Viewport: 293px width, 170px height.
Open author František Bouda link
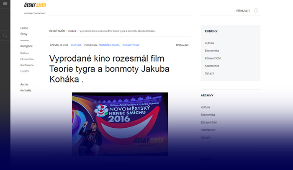[x=109, y=45]
